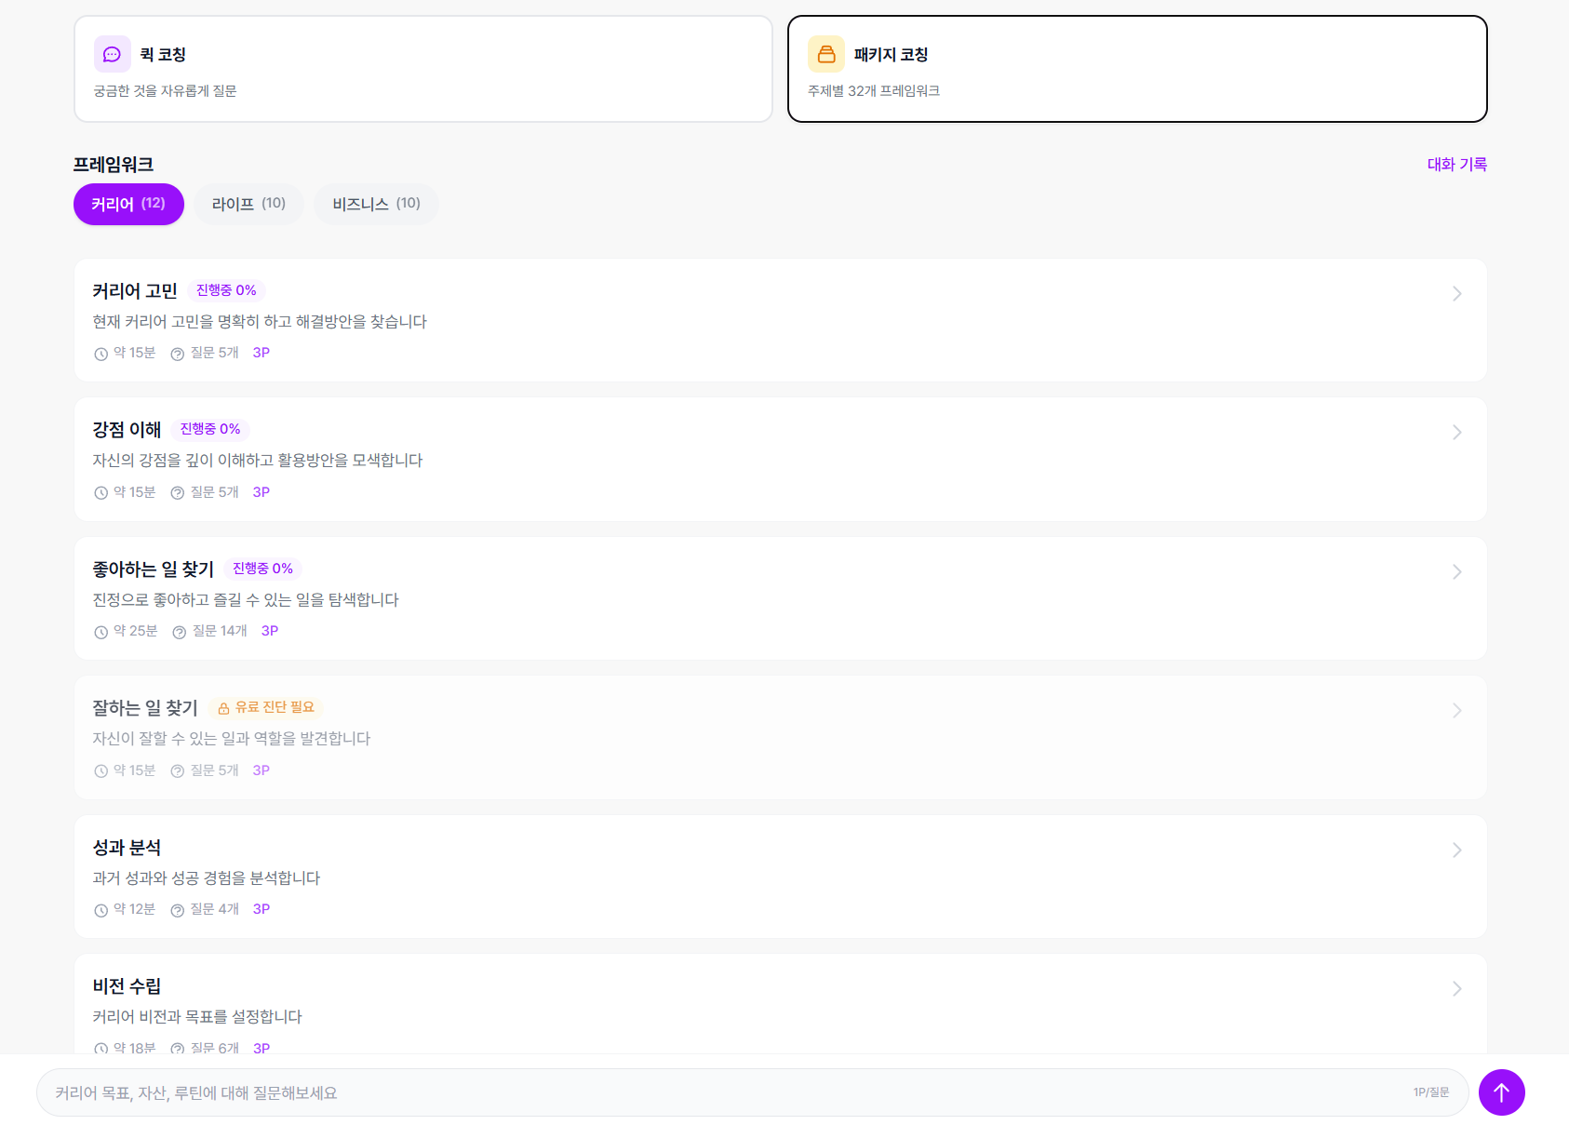
Task: Focus the question input field at bottom
Action: click(726, 1092)
